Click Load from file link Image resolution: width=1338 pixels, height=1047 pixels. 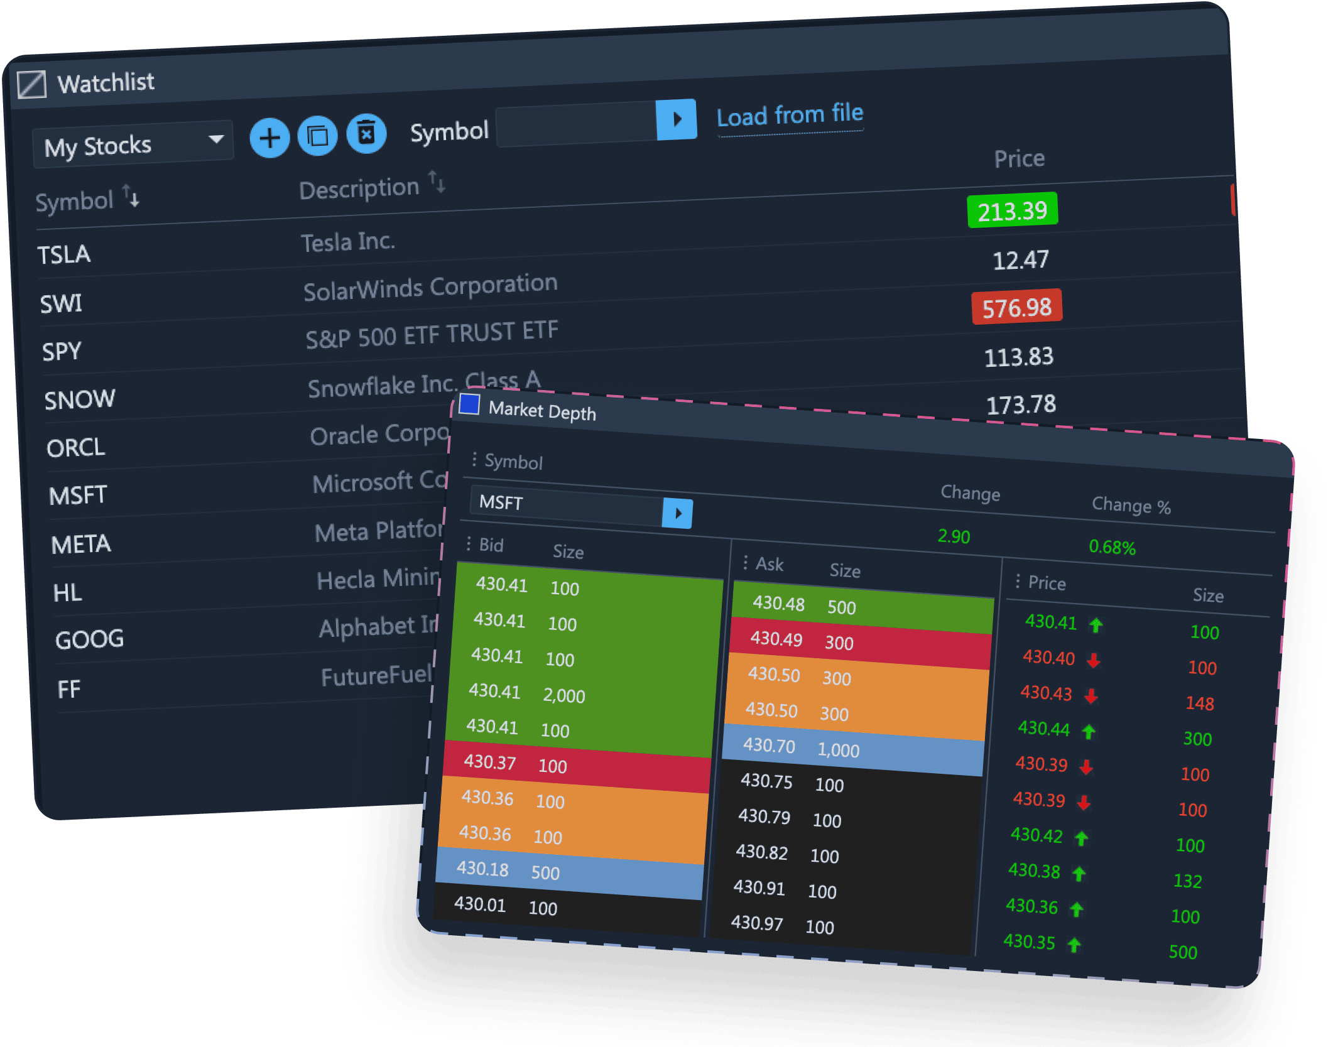click(790, 116)
